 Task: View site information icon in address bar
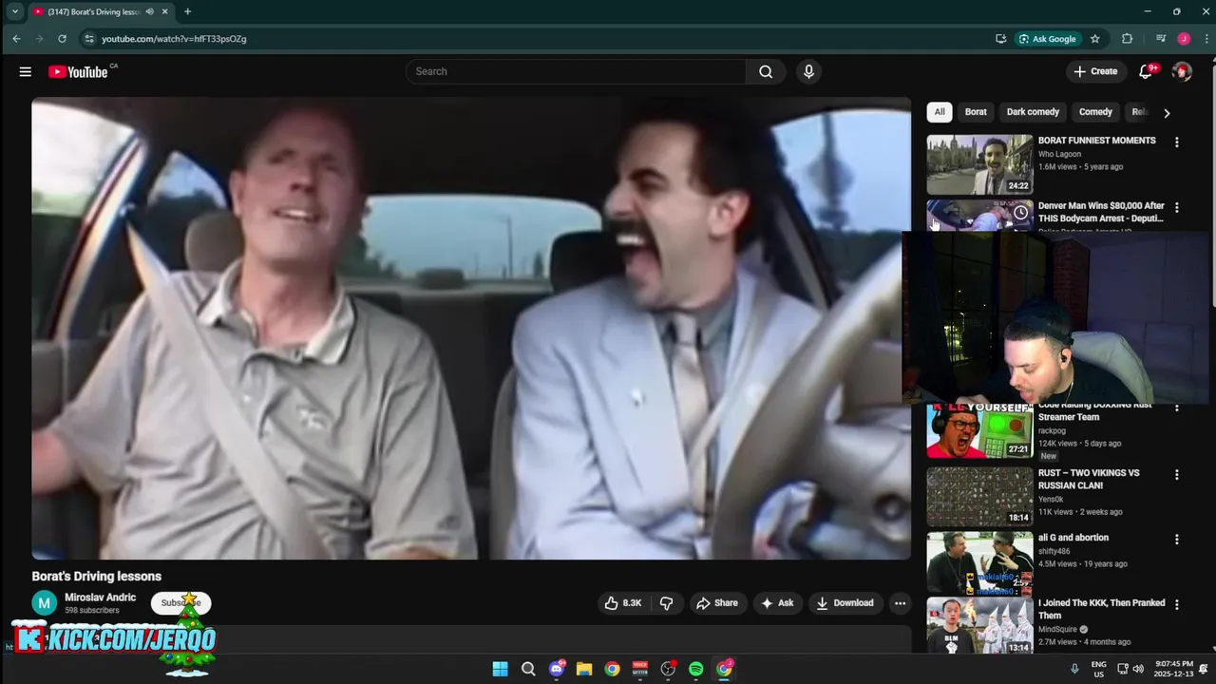coord(89,39)
